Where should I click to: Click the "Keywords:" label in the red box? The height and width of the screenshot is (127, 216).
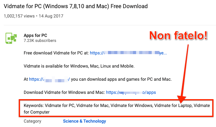(x=35, y=105)
